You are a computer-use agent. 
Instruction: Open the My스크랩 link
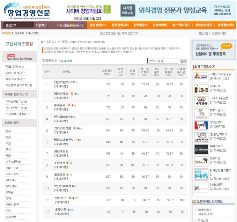pos(33,33)
